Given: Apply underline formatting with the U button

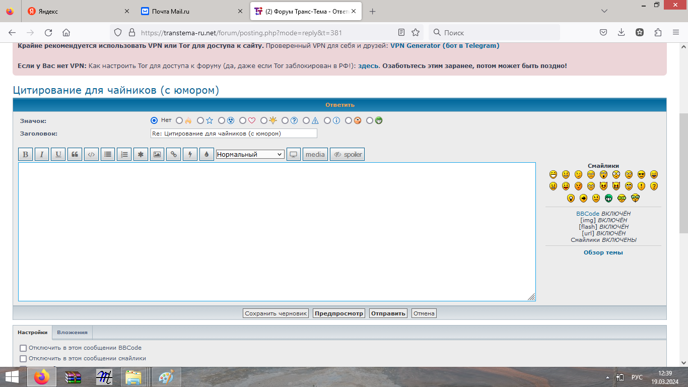Looking at the screenshot, I should 58,154.
